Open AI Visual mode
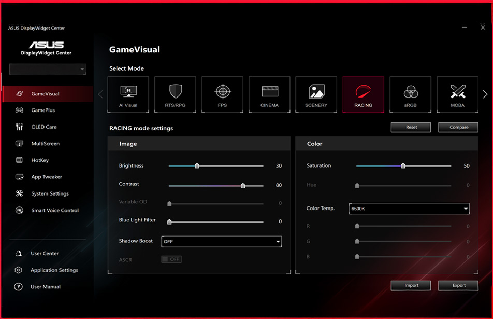Image resolution: width=493 pixels, height=319 pixels. point(128,94)
